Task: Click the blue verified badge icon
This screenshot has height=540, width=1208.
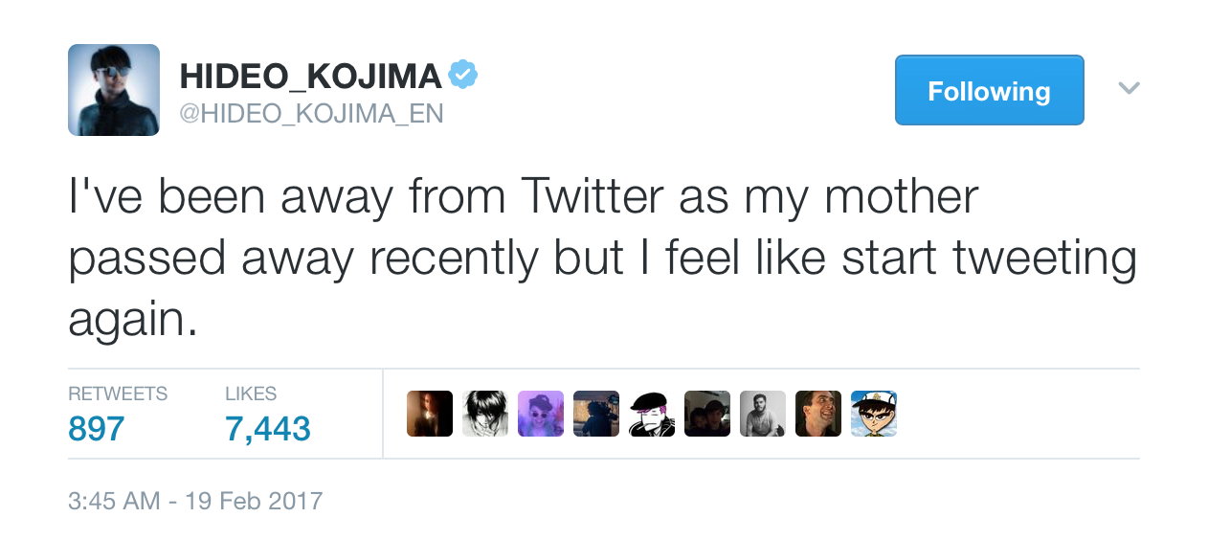Action: click(463, 75)
